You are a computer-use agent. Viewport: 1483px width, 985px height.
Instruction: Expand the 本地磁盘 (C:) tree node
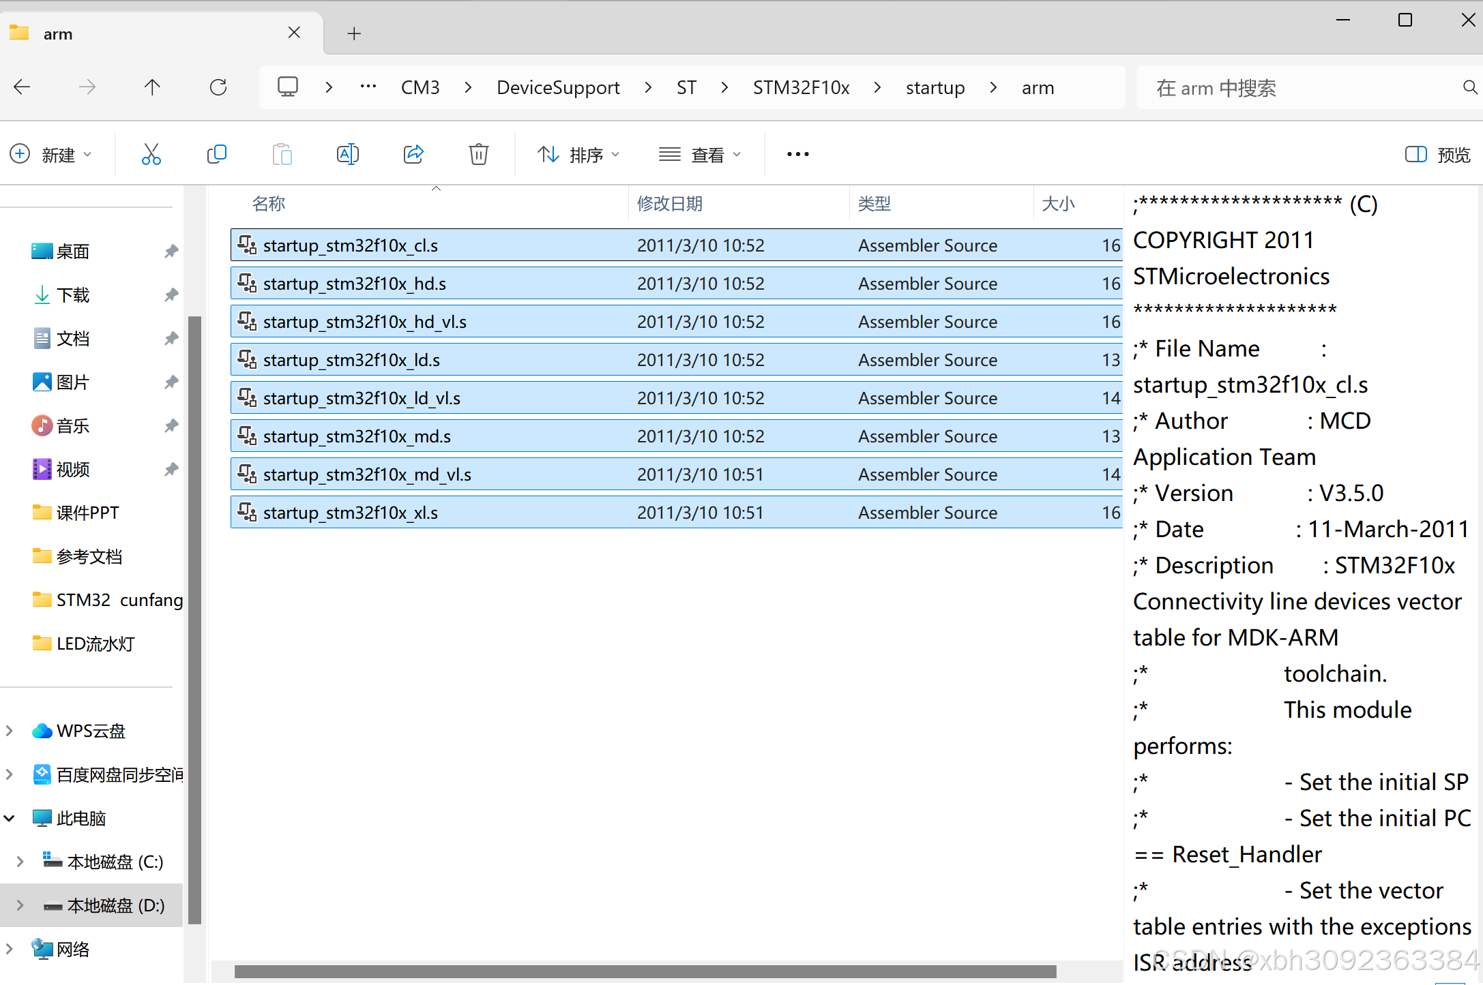[x=20, y=862]
